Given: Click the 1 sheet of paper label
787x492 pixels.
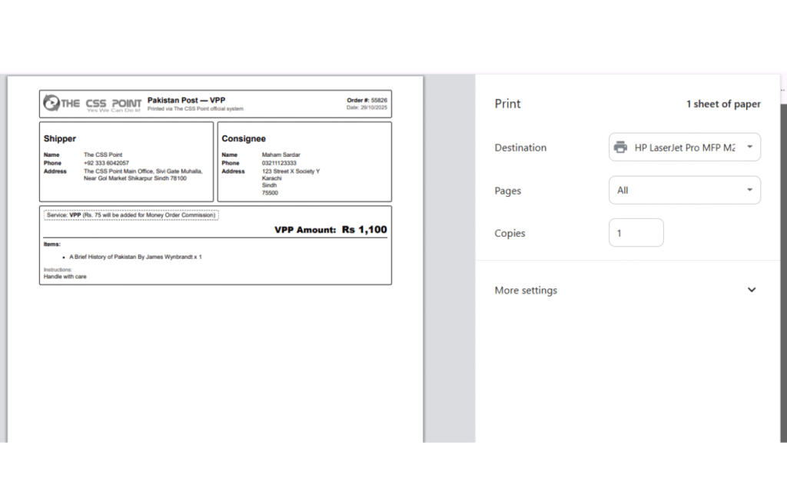Looking at the screenshot, I should coord(723,104).
